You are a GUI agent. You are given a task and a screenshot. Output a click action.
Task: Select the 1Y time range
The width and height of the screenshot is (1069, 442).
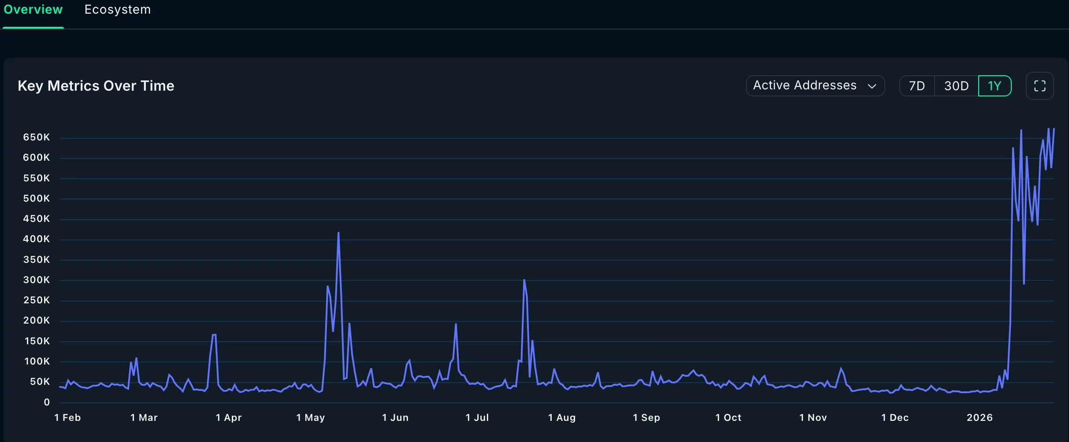pyautogui.click(x=995, y=86)
